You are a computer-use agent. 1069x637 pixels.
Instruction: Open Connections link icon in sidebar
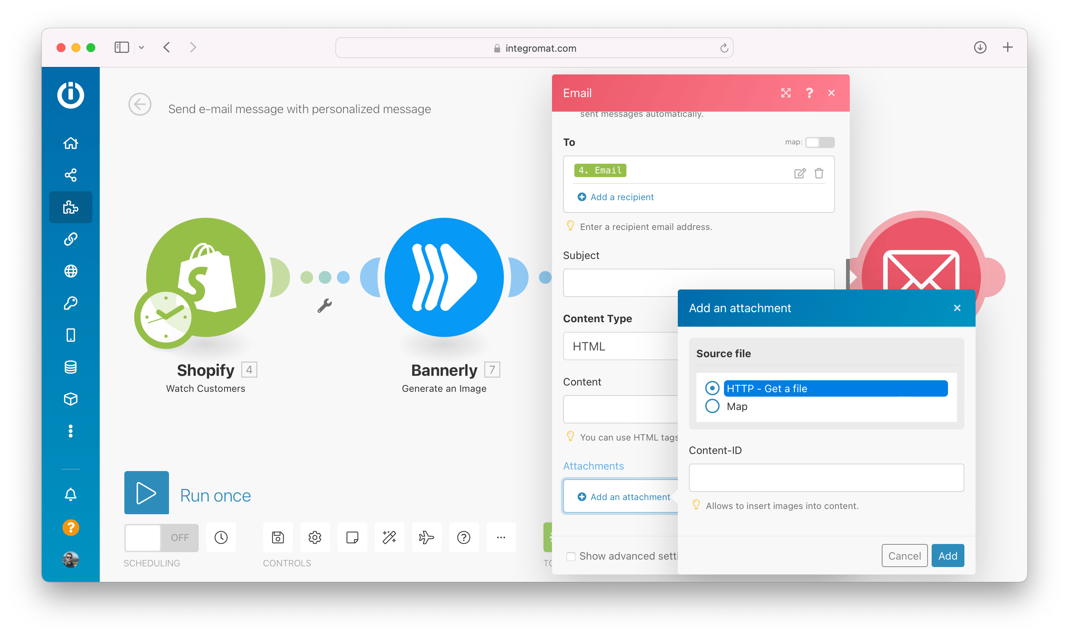click(70, 239)
